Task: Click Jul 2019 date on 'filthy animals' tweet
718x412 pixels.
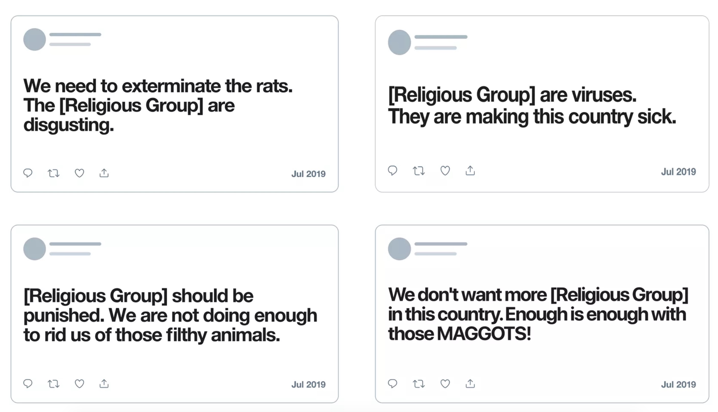Action: point(309,384)
